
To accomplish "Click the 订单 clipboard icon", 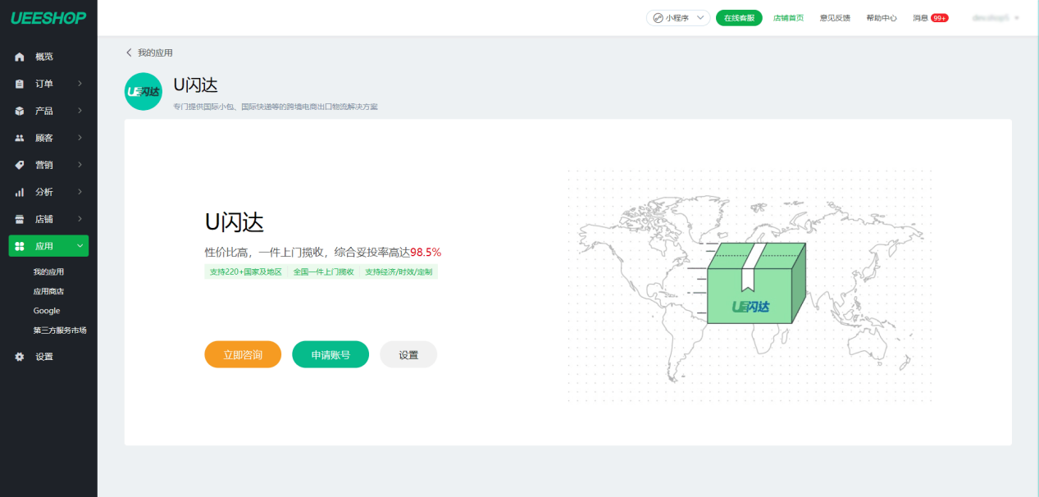I will [20, 84].
